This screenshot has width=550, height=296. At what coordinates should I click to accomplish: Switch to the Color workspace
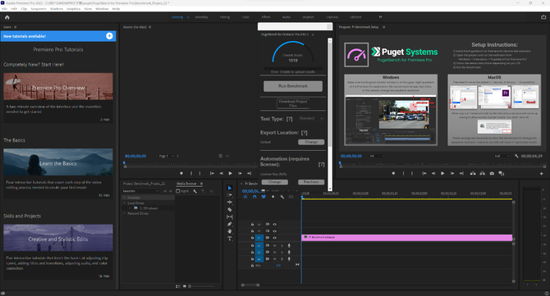pyautogui.click(x=245, y=17)
